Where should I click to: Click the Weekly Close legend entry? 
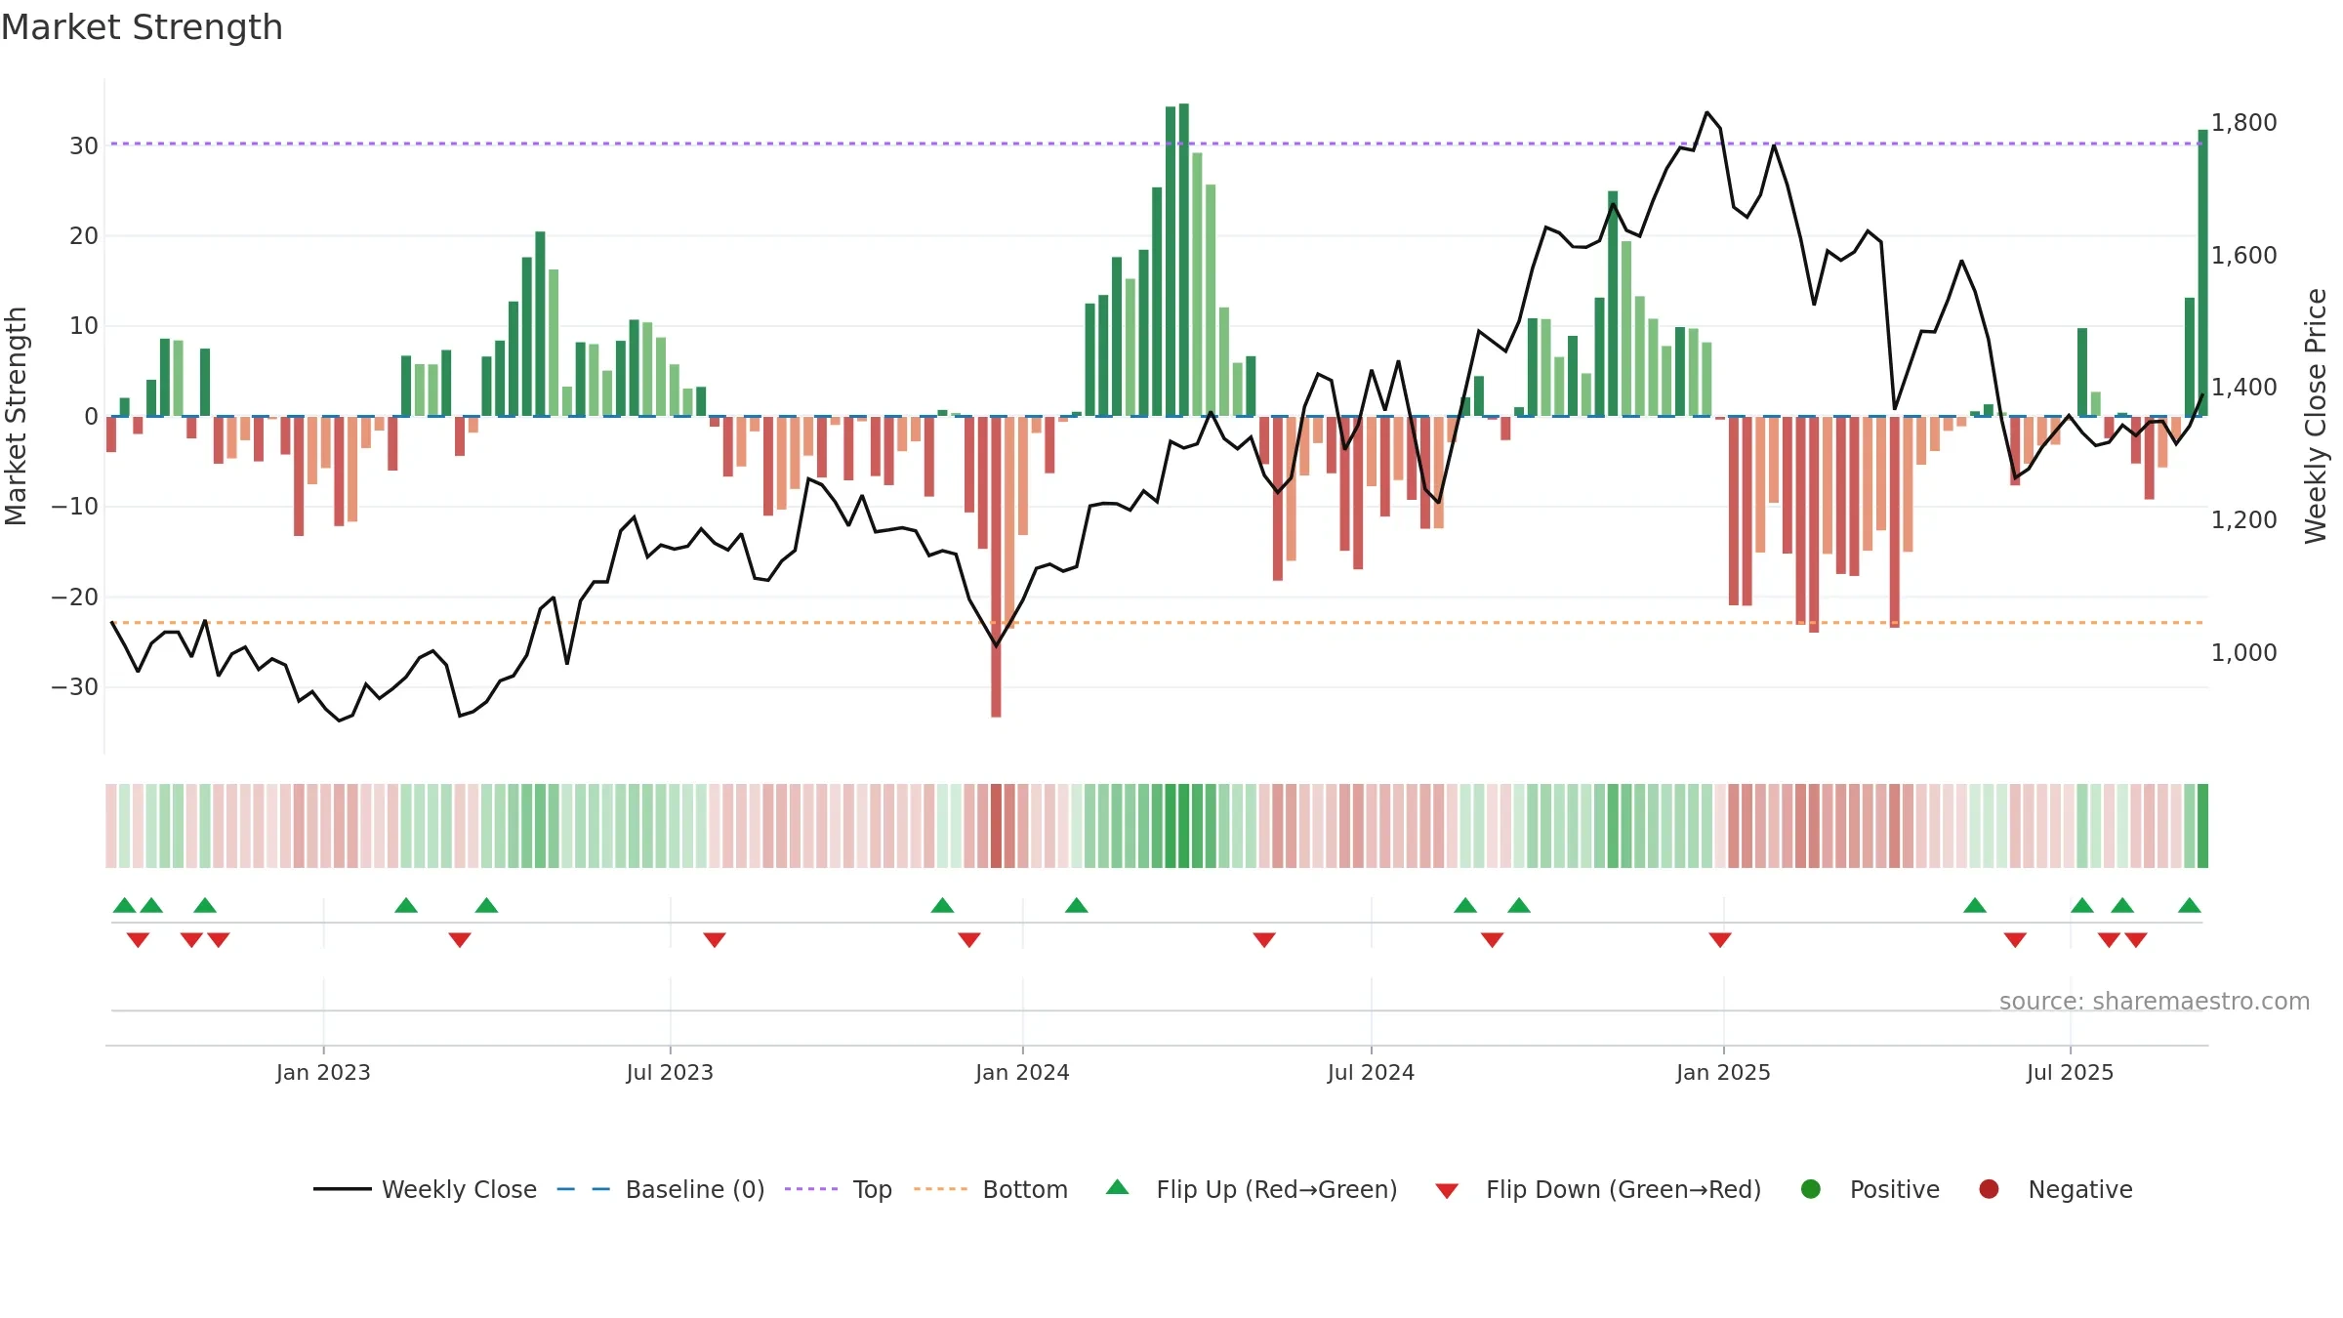425,1189
